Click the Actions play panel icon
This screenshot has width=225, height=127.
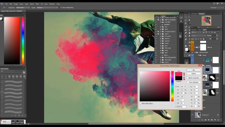(181, 21)
